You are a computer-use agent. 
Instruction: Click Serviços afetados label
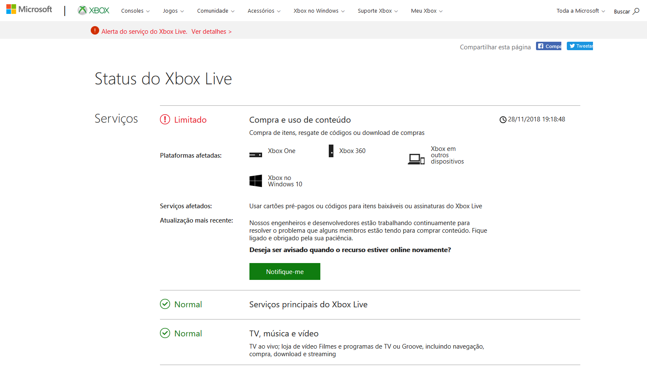(x=186, y=206)
